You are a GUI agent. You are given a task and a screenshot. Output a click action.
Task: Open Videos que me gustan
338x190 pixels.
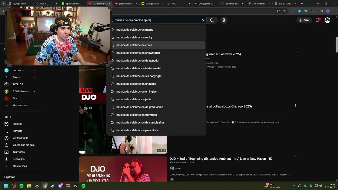[20, 145]
